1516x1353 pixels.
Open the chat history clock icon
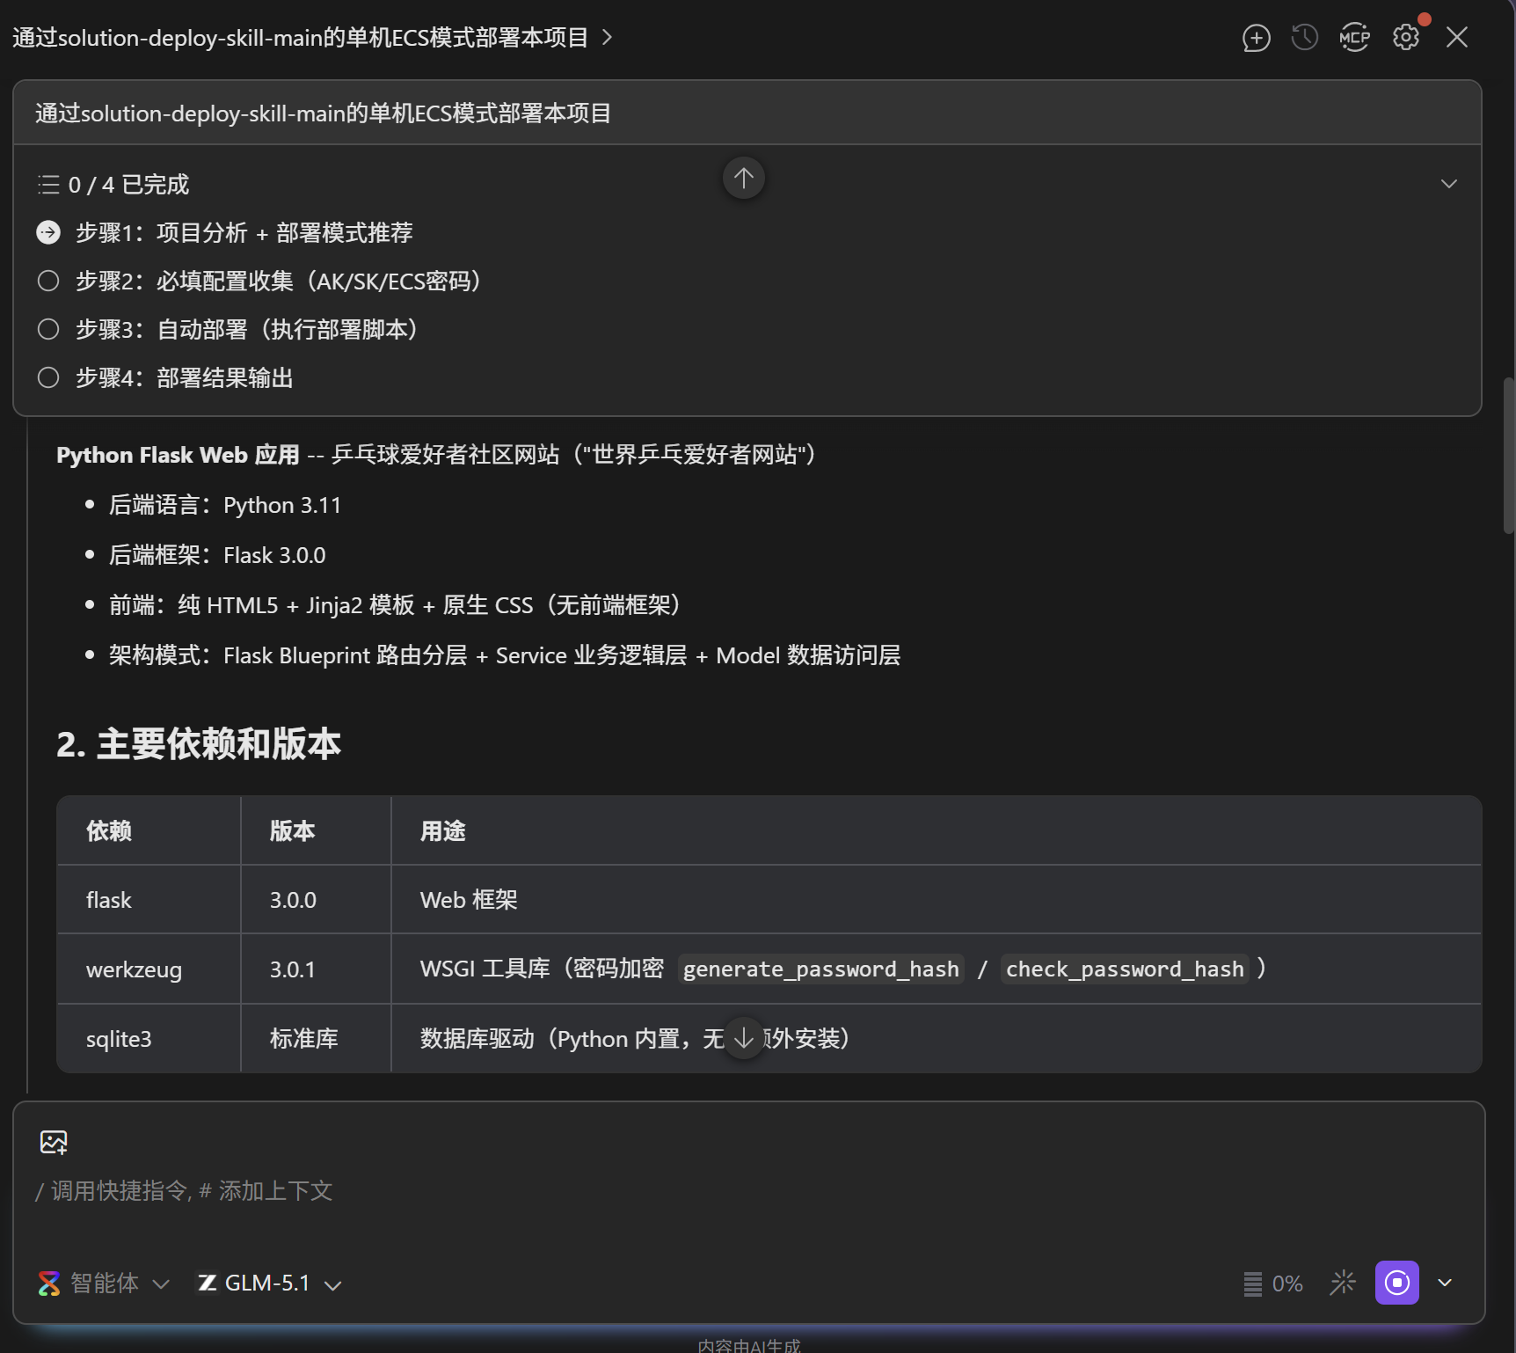pos(1304,38)
